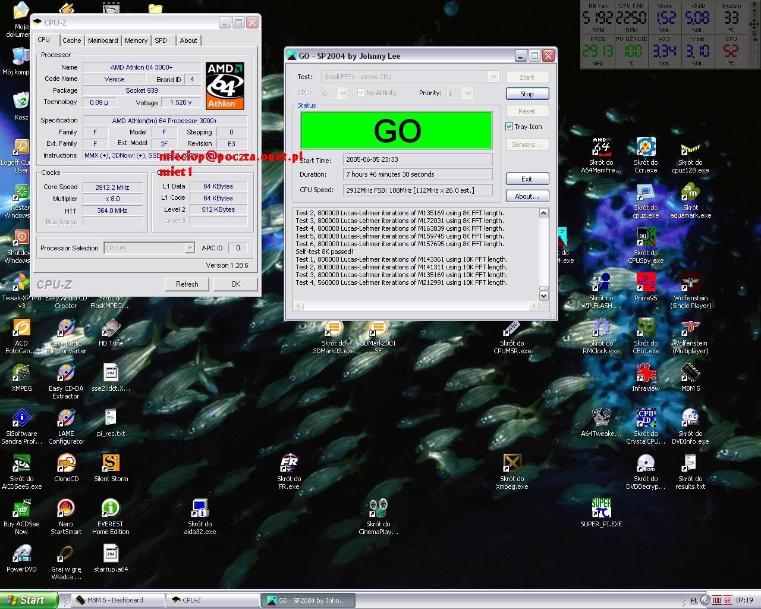Select the results.txt shortcut icon
Image resolution: width=761 pixels, height=609 pixels.
coord(690,471)
